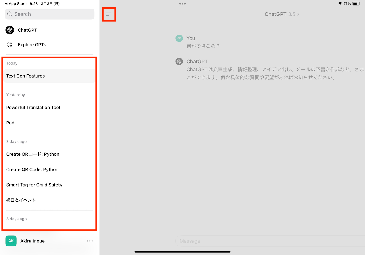The height and width of the screenshot is (255, 365).
Task: Tap the AK user avatar in chat
Action: click(x=179, y=38)
